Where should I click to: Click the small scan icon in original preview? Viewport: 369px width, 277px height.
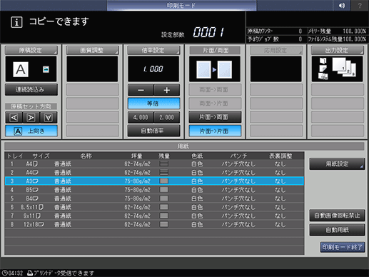(x=46, y=69)
